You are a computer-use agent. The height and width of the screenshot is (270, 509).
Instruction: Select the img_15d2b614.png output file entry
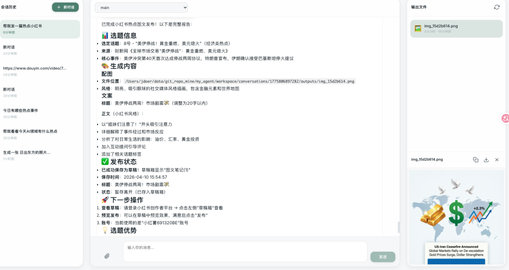click(455, 29)
